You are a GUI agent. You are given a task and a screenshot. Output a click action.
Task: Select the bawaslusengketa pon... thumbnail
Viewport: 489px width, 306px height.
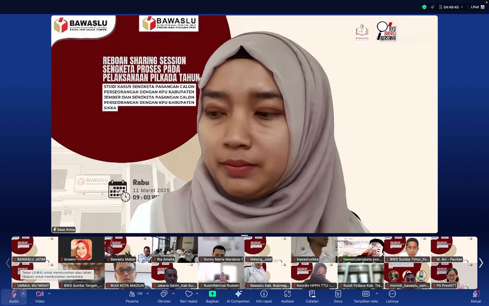point(361,249)
